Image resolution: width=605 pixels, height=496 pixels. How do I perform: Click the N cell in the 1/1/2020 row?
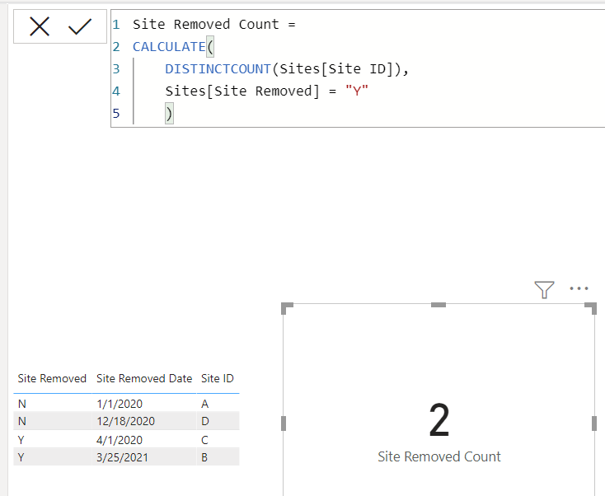(22, 404)
